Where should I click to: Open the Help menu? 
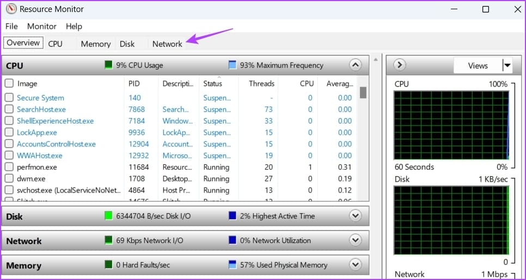pos(74,26)
